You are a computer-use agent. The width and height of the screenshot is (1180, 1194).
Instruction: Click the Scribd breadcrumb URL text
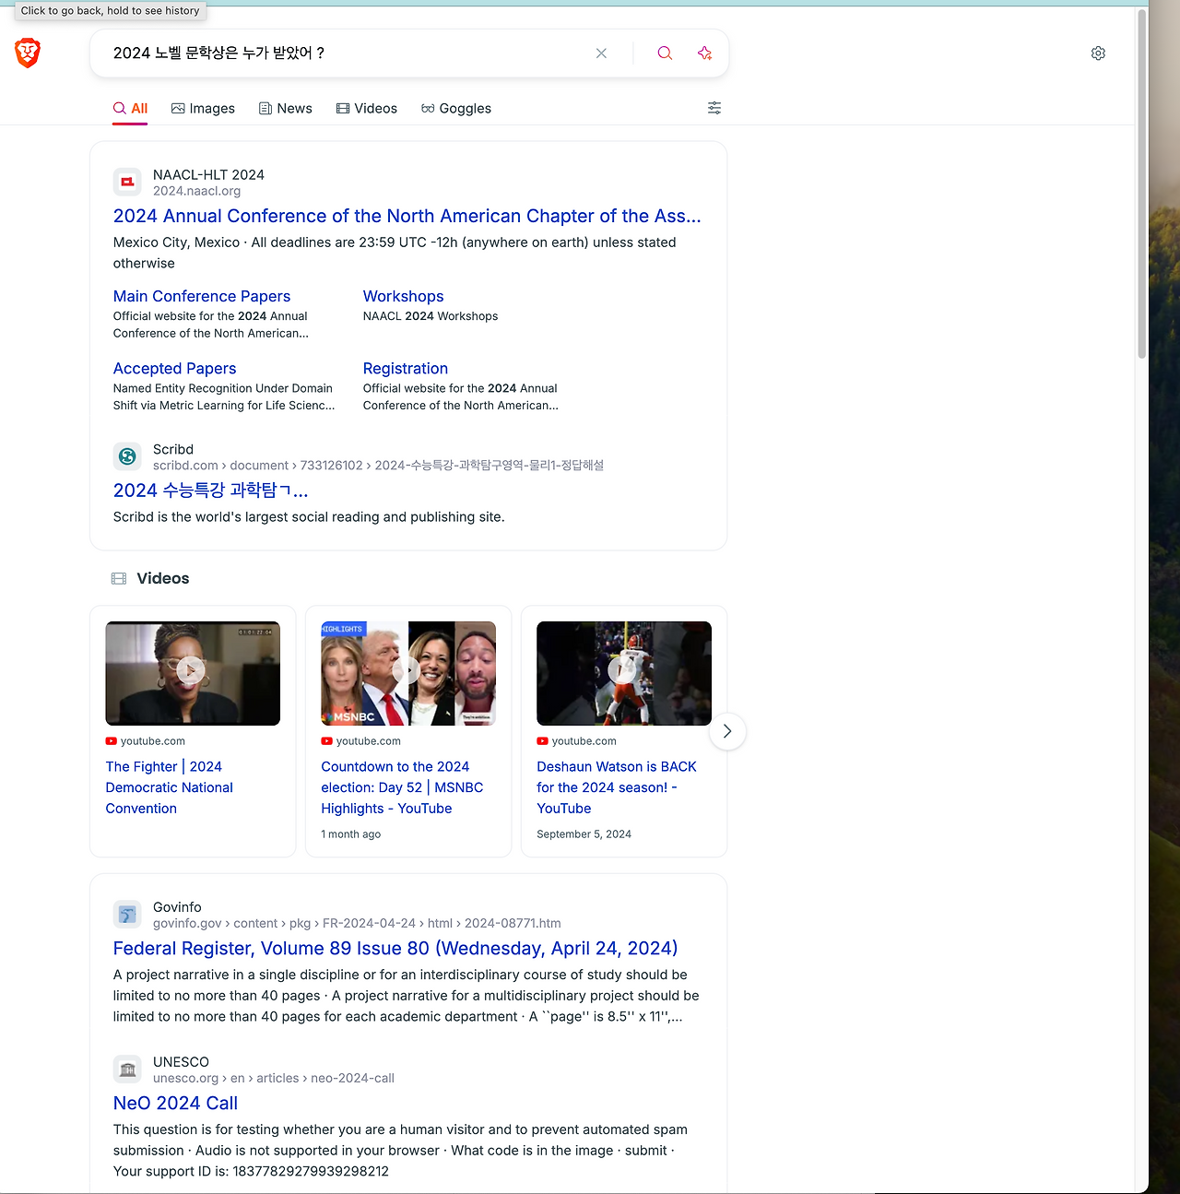(378, 466)
